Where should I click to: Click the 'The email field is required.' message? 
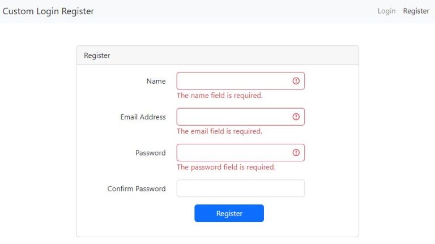point(219,131)
